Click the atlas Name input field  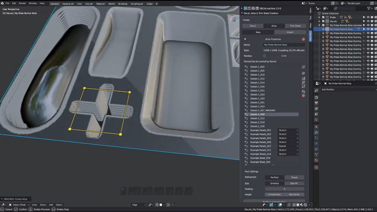coord(284,45)
